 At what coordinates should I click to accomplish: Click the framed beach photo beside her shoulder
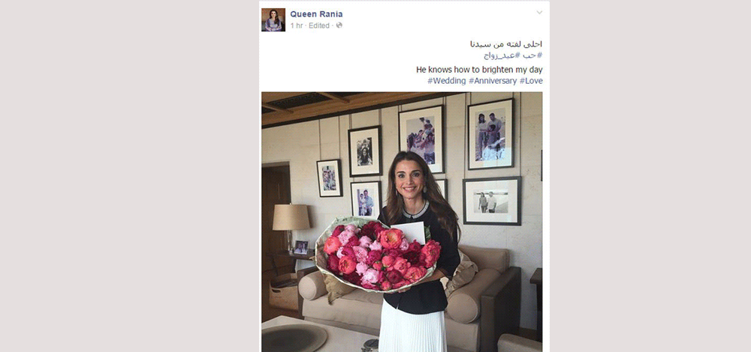(x=492, y=201)
